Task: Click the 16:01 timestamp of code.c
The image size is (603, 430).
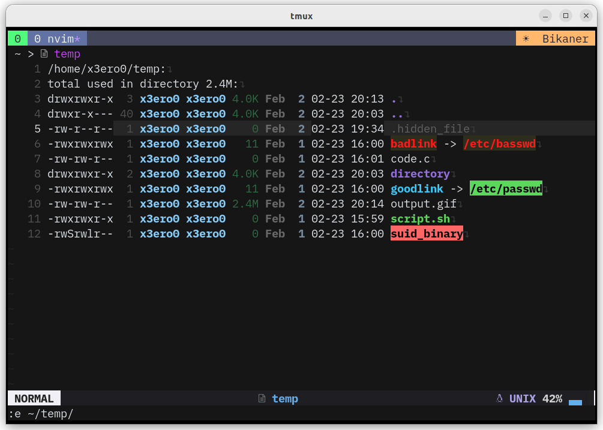Action: tap(367, 159)
